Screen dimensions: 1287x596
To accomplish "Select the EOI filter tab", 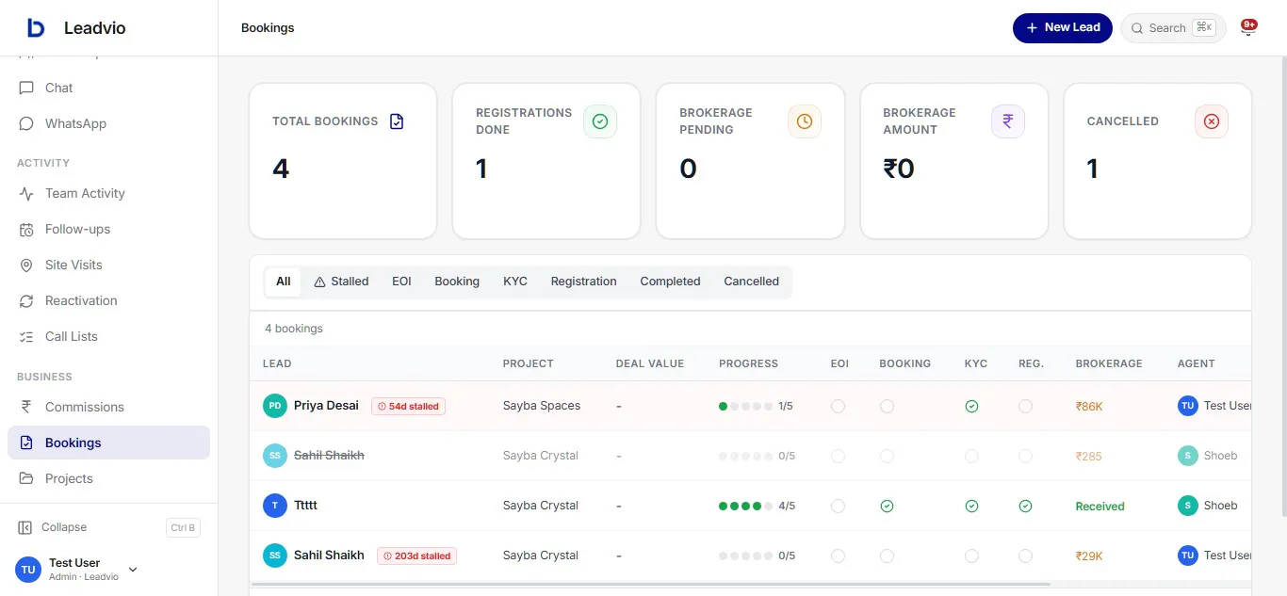I will [x=401, y=282].
